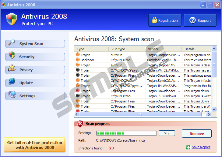Click the orange threat icon on Backdoor row
The image size is (222, 157).
[78, 60]
